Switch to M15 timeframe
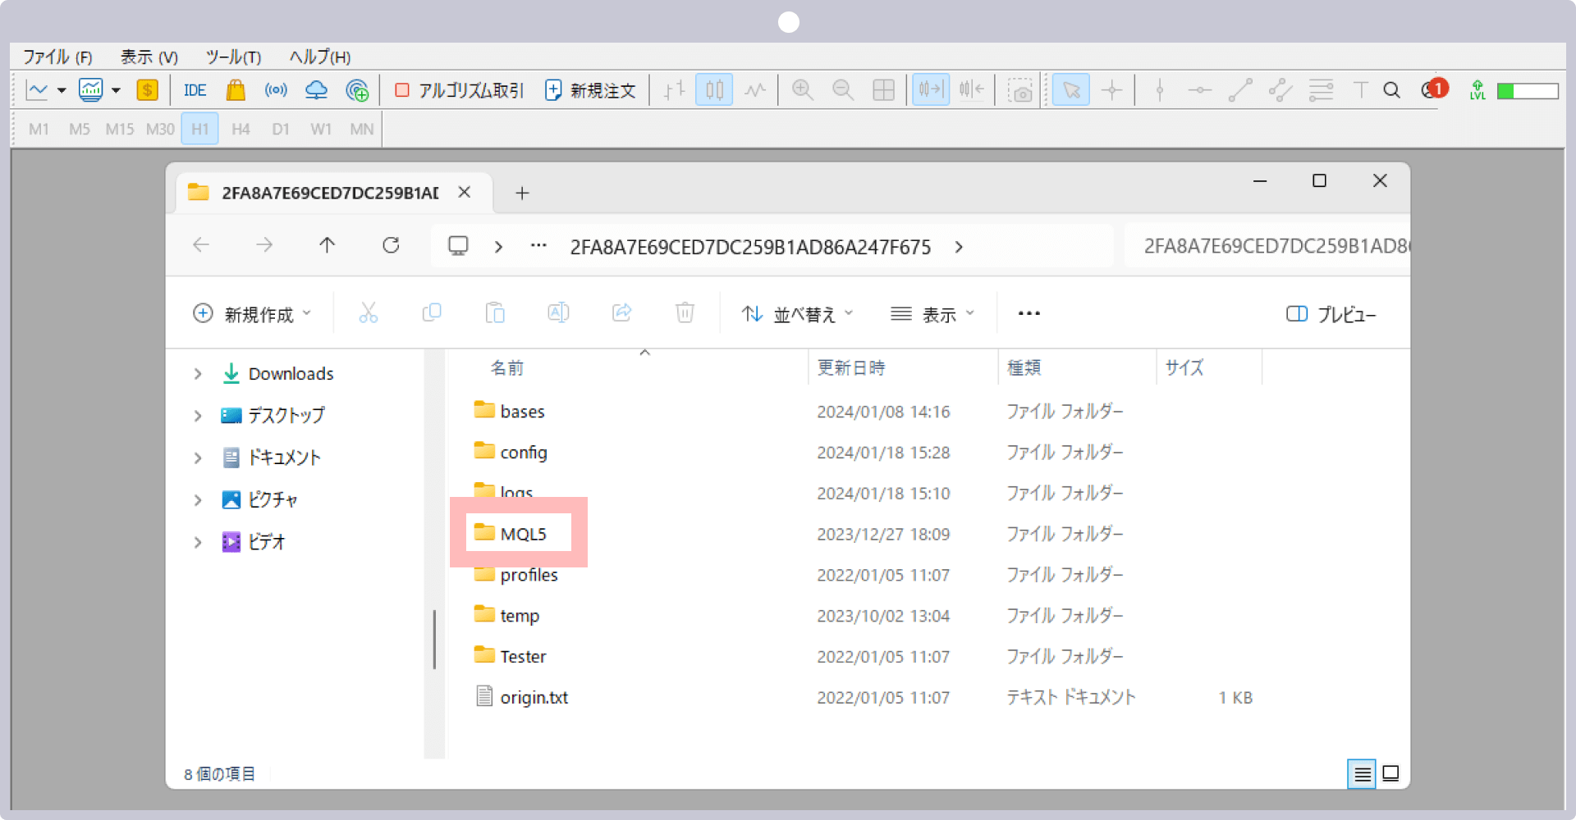1576x820 pixels. (120, 129)
